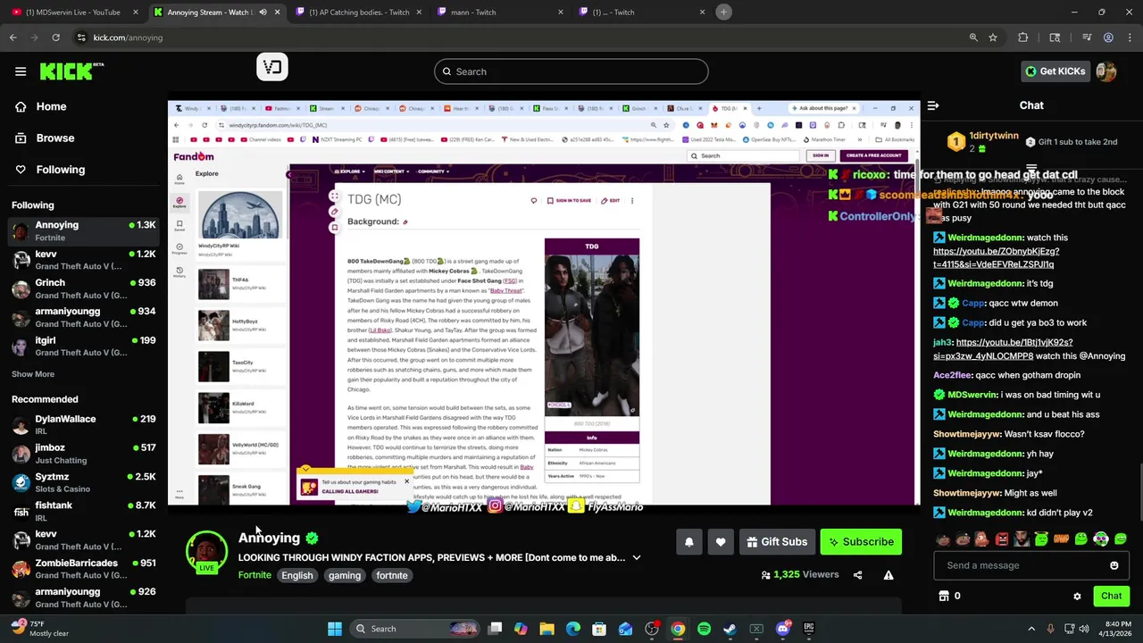
Task: Bookmark this page with star icon
Action: (993, 38)
